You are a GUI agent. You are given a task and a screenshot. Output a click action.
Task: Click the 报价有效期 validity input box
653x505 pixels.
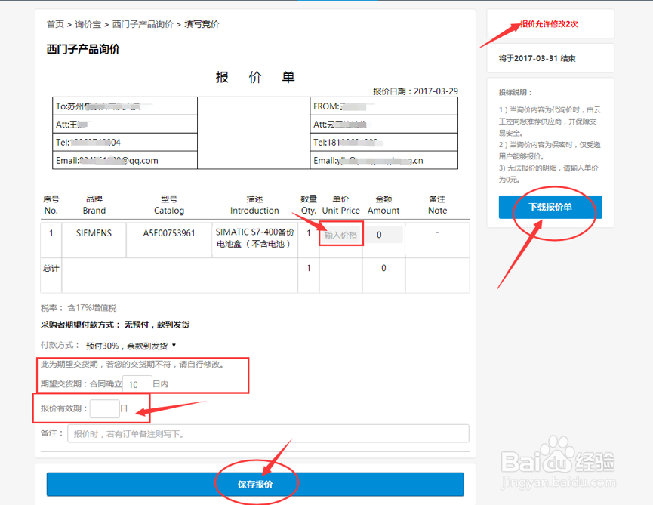[102, 408]
